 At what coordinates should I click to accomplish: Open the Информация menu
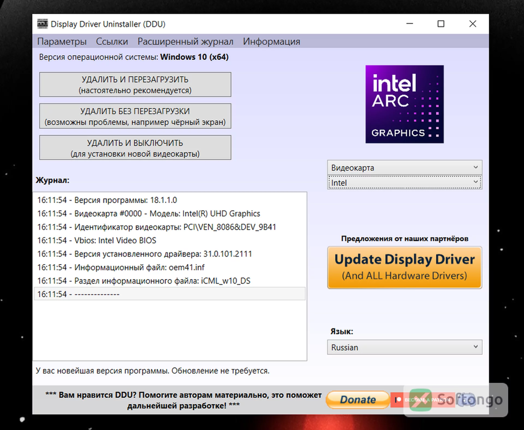point(272,41)
